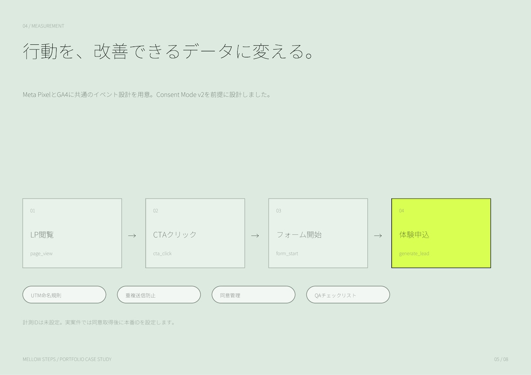This screenshot has height=375, width=531.
Task: Click the Meta PixelとGA4 description paragraph
Action: coord(147,95)
